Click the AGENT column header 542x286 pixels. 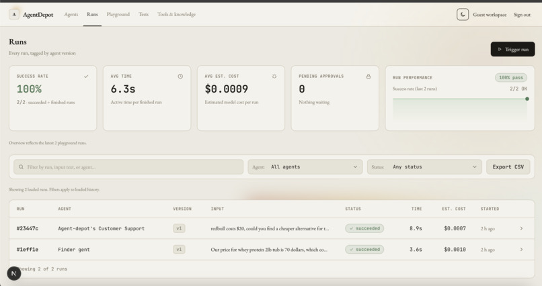[65, 209]
